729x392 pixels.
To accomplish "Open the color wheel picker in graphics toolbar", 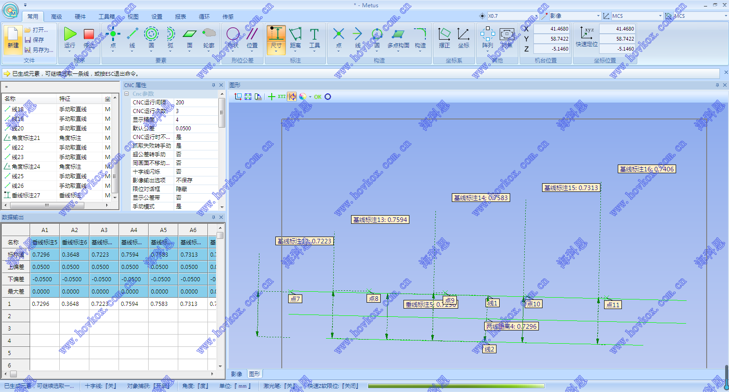I will [303, 97].
